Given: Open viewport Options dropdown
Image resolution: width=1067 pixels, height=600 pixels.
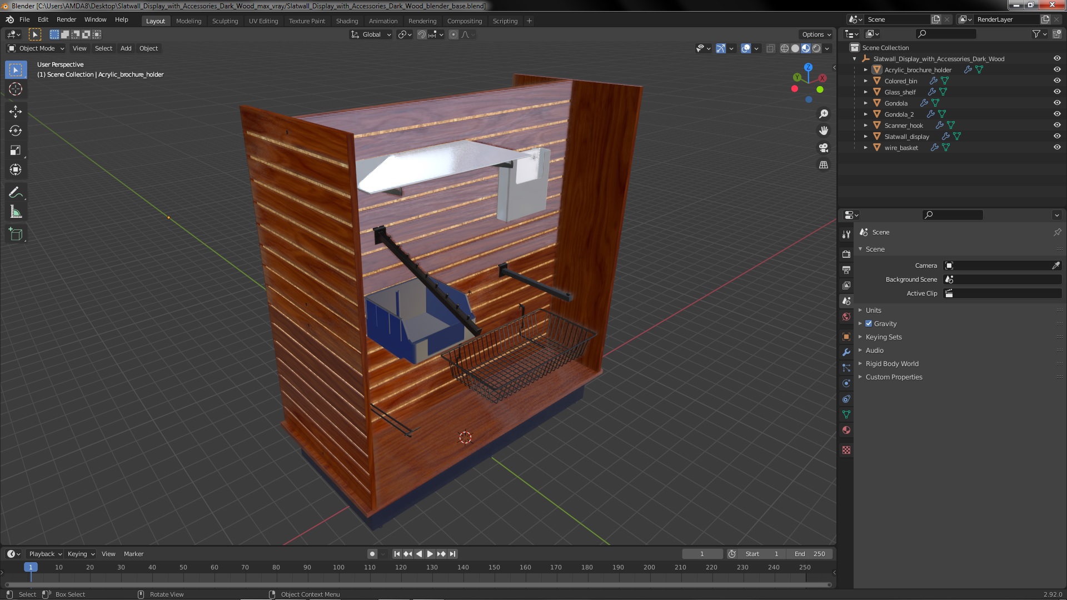Looking at the screenshot, I should [816, 34].
